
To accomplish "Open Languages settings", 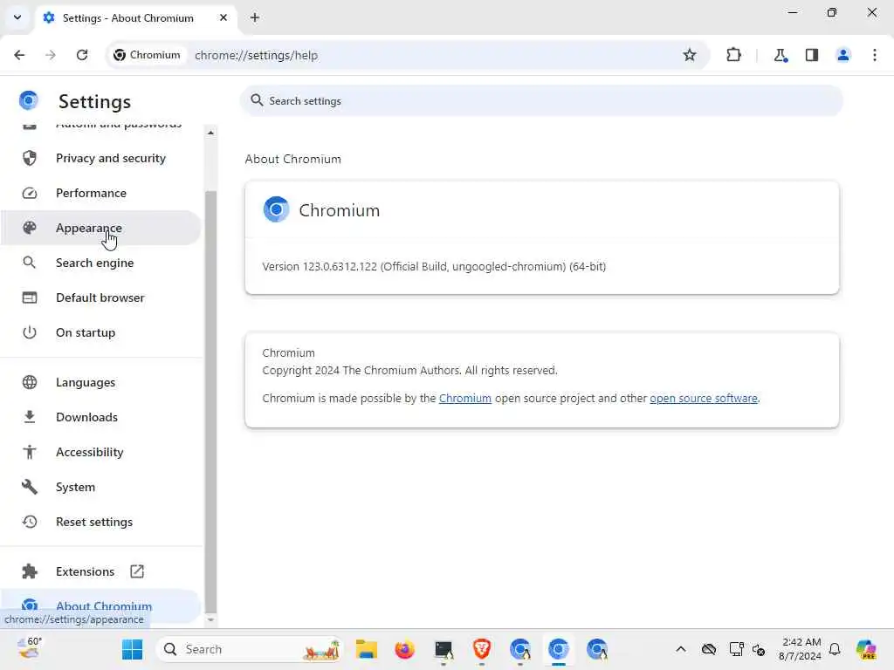I will coord(100,382).
